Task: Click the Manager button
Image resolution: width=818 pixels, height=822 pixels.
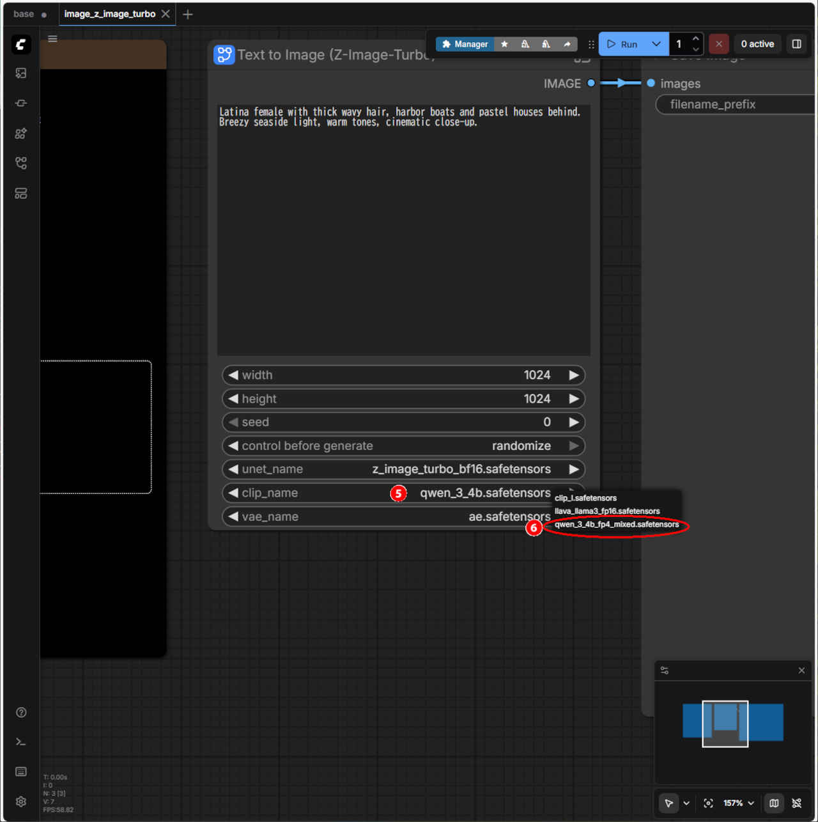Action: click(465, 44)
